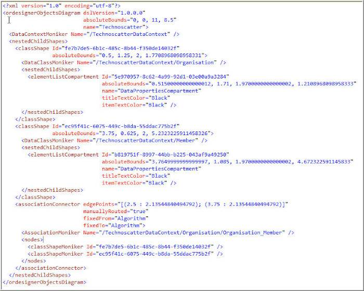Click compartment Id "5e970957-8c62-4a99-92d1-03e00a9a3284"
Image resolution: width=364 pixels, height=291 pixels.
170,77
